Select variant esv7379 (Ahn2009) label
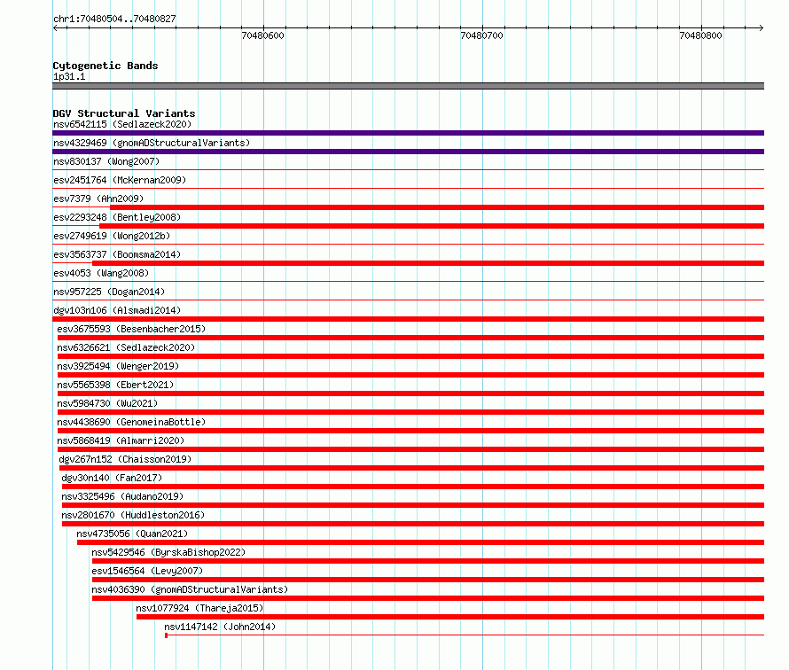Screen dimensions: 789x670 click(98, 199)
